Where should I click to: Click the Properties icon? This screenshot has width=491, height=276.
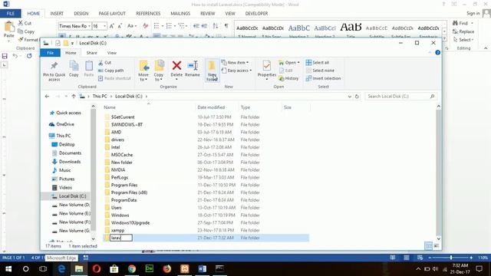[x=267, y=66]
